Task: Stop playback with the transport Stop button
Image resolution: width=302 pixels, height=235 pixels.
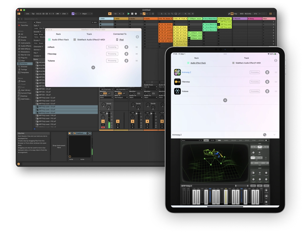Action: [x=132, y=14]
